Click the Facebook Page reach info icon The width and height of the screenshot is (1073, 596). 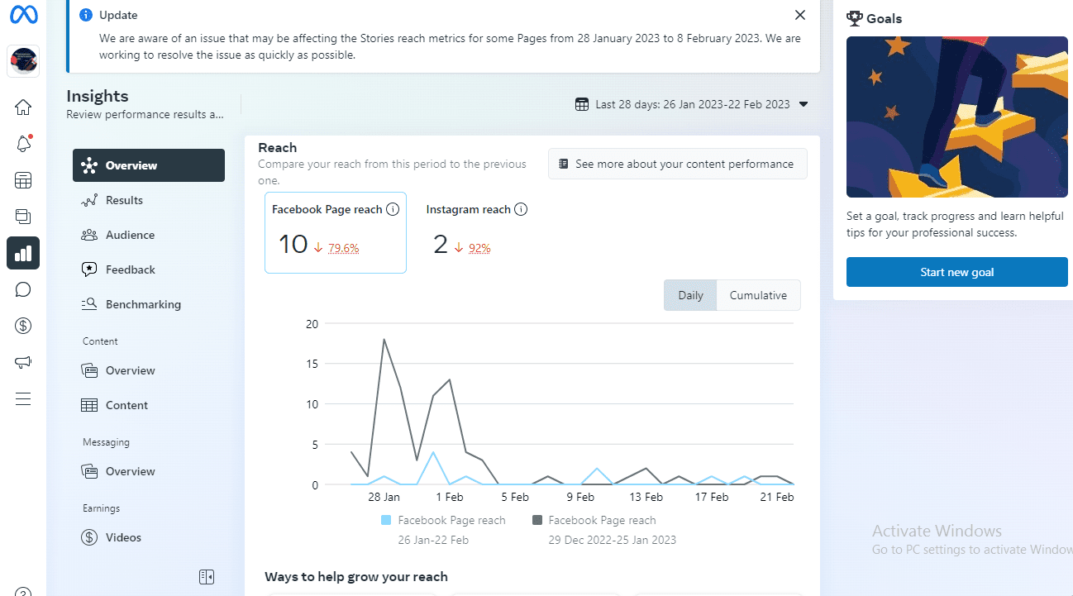(x=393, y=210)
